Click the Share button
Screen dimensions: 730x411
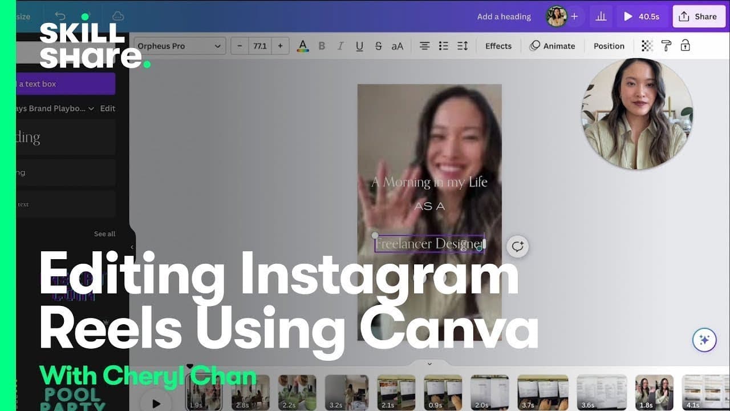coord(699,17)
